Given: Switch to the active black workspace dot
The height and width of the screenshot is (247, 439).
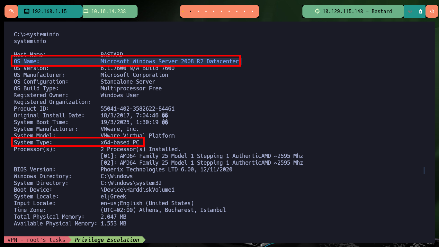Looking at the screenshot, I should pos(191,11).
